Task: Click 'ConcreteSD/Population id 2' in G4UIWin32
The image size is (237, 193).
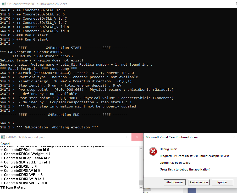Action: pyautogui.click(x=27, y=158)
